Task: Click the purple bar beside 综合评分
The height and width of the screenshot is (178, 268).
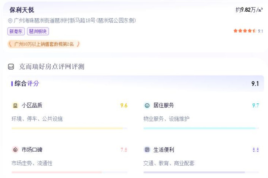Action: click(12, 84)
